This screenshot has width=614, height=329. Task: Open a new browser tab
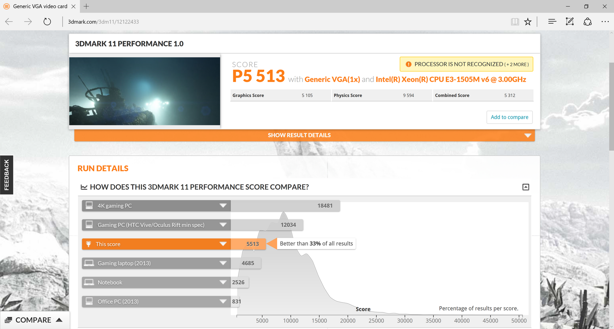(x=86, y=6)
